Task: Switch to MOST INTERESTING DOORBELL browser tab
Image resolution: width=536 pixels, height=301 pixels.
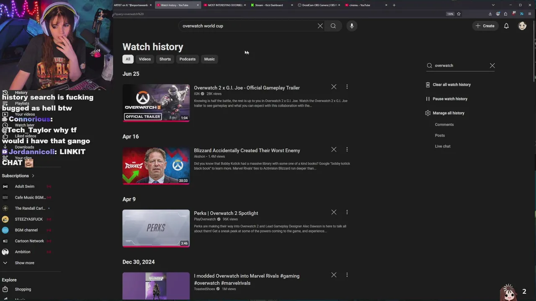Action: point(225,5)
